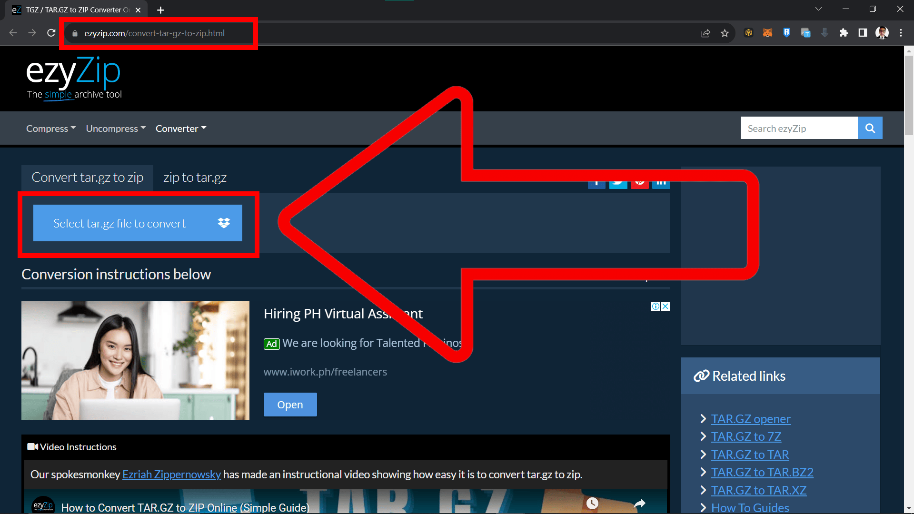Pin the page via the Pinterest icon

pyautogui.click(x=640, y=181)
